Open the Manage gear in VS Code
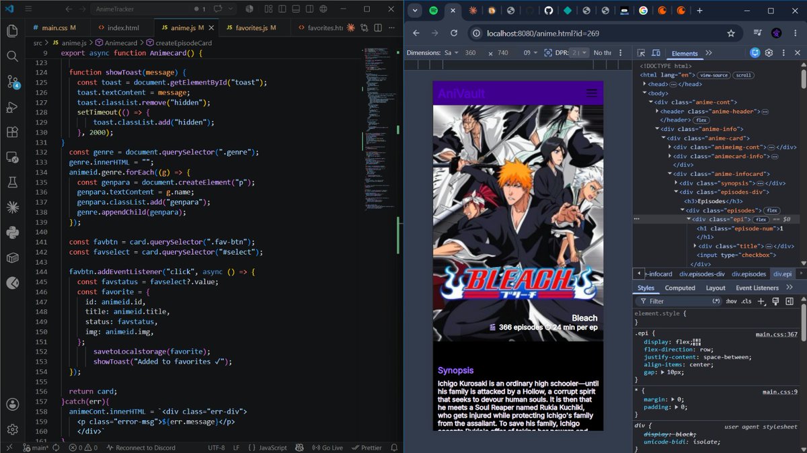807x453 pixels. tap(11, 429)
